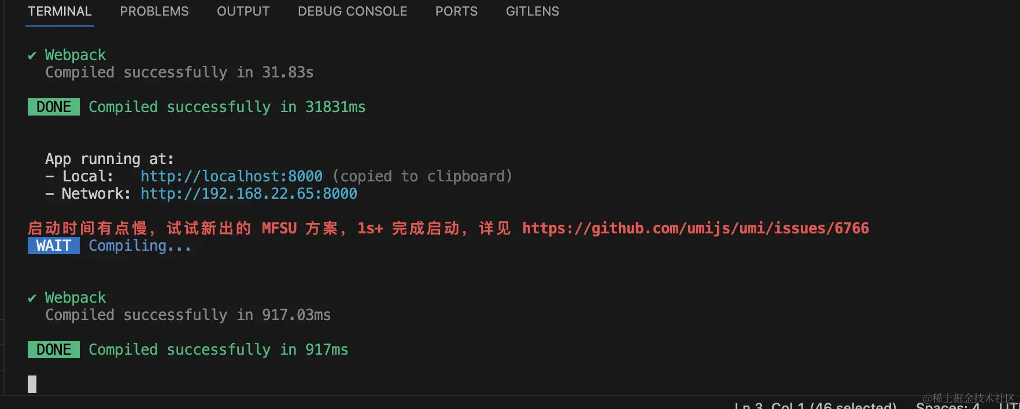Viewport: 1020px width, 409px height.
Task: Click the second DONE 917ms badge
Action: (x=53, y=349)
